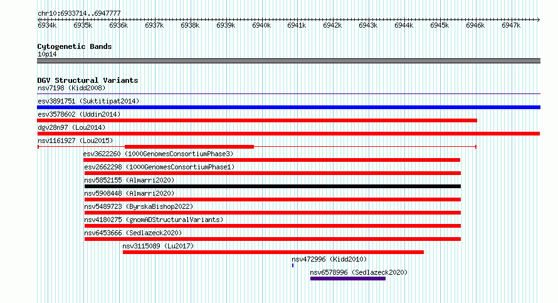This screenshot has width=558, height=303.
Task: Click the DGV Structural Variants track title
Action: point(88,80)
